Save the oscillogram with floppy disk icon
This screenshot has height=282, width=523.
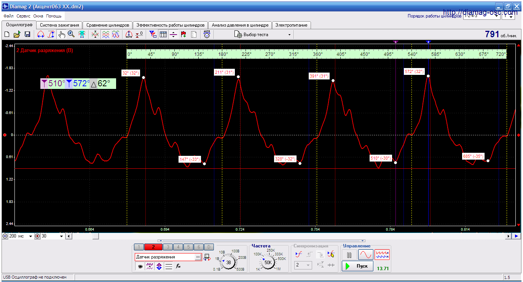(x=27, y=35)
